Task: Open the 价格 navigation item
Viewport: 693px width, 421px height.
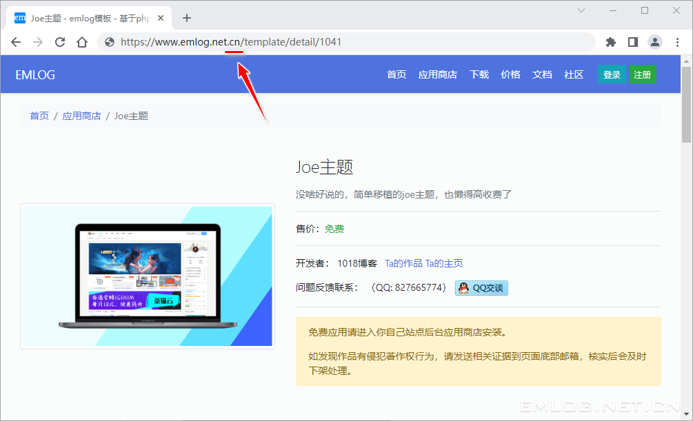Action: 510,74
